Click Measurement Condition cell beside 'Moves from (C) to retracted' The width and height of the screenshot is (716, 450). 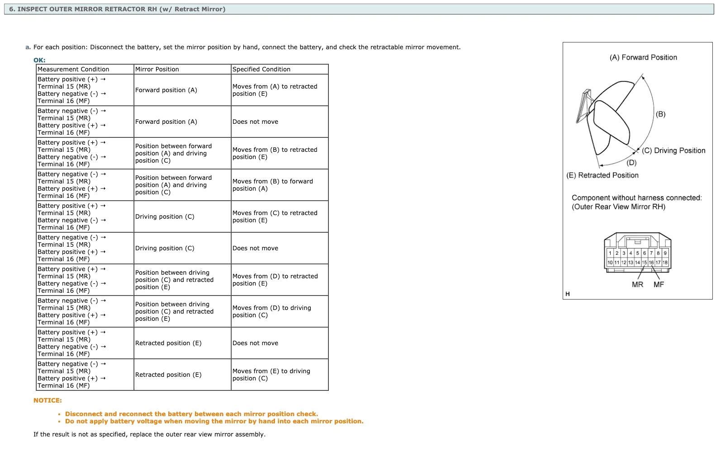click(85, 216)
